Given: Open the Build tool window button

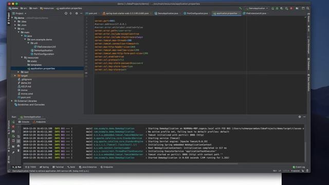Looking at the screenshot, I should click(71, 167).
